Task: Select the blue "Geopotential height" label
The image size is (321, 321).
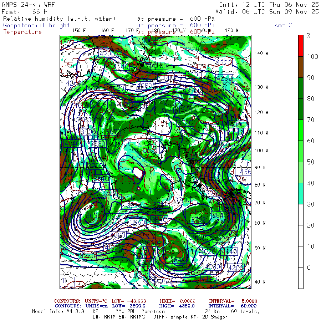Action: coord(37,25)
